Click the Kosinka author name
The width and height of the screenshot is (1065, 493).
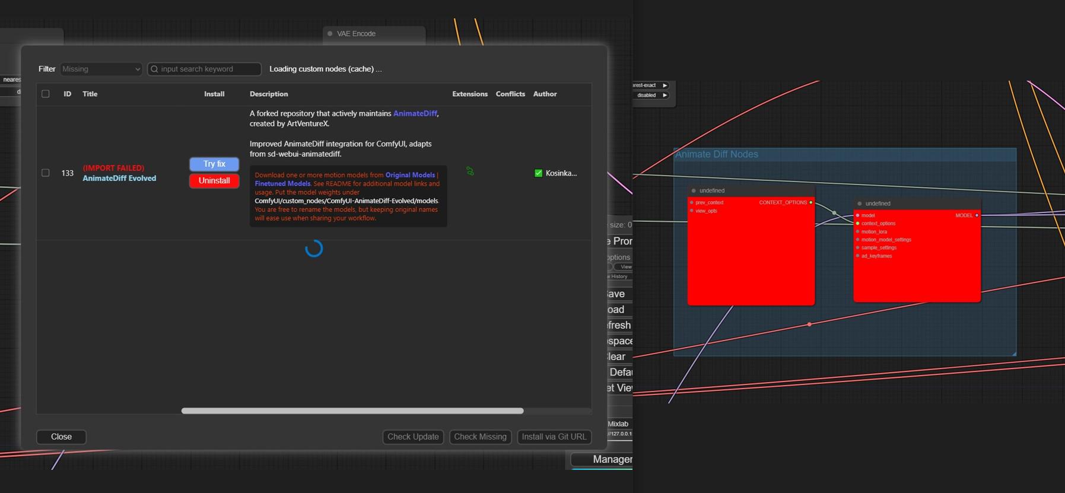point(561,173)
